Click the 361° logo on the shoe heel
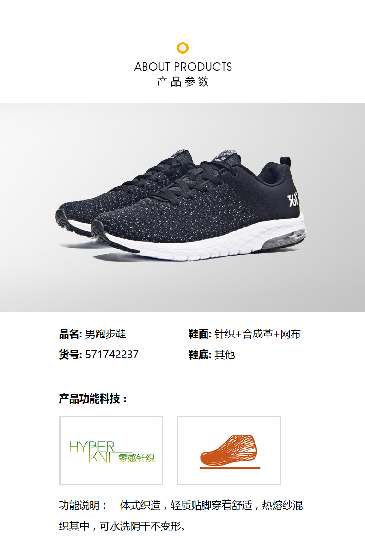The width and height of the screenshot is (365, 536). point(292,199)
